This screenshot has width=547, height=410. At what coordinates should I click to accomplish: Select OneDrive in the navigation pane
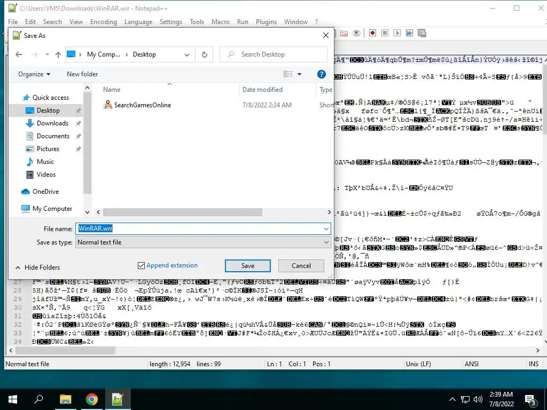tap(46, 192)
